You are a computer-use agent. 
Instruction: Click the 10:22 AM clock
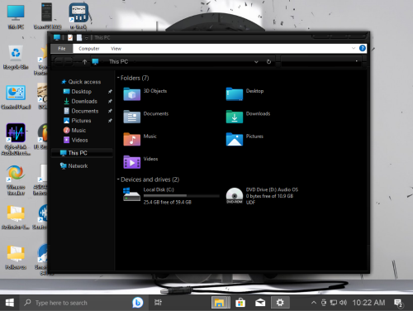pos(368,303)
